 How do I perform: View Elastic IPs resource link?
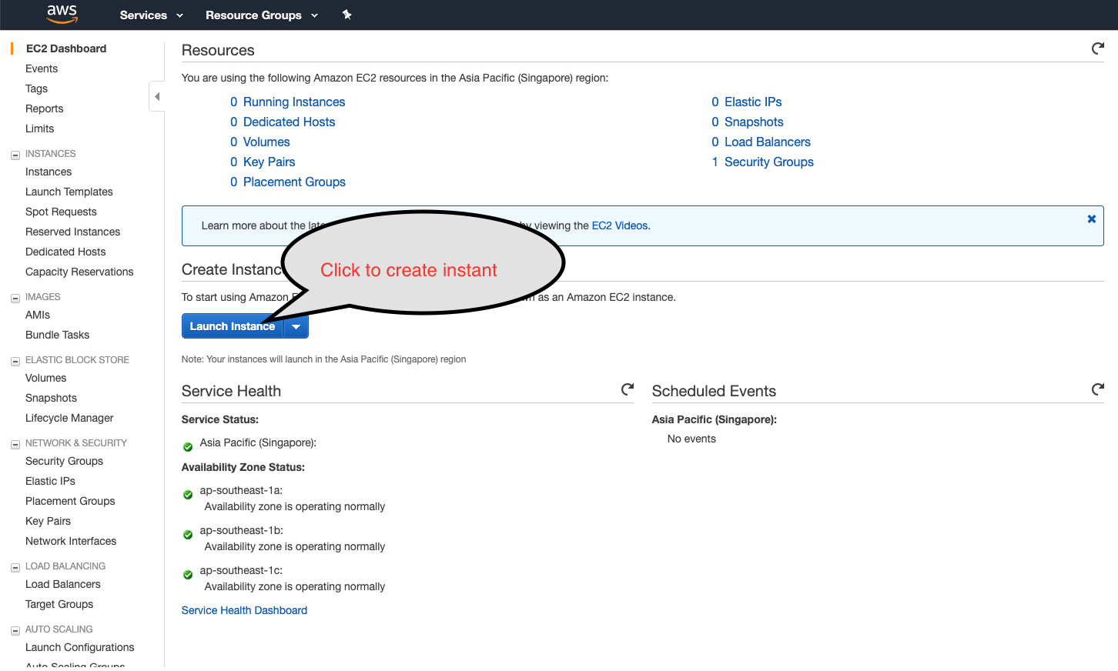753,102
